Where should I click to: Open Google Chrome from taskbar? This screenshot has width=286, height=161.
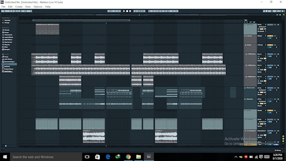[128, 157]
